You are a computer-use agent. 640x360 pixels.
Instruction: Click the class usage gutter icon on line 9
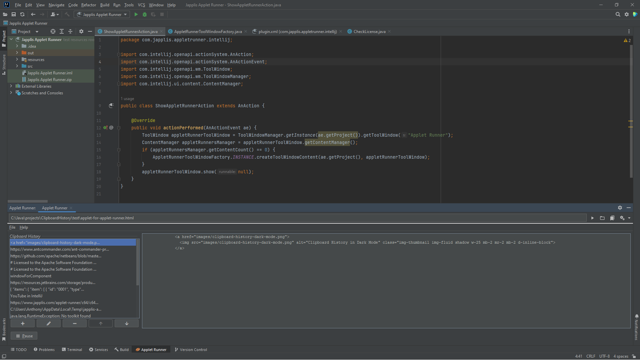[111, 106]
